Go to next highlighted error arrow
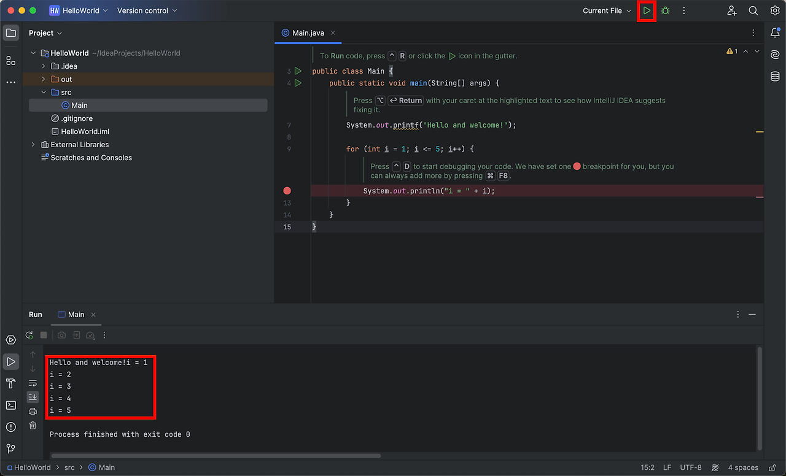Image resolution: width=786 pixels, height=476 pixels. pyautogui.click(x=757, y=52)
